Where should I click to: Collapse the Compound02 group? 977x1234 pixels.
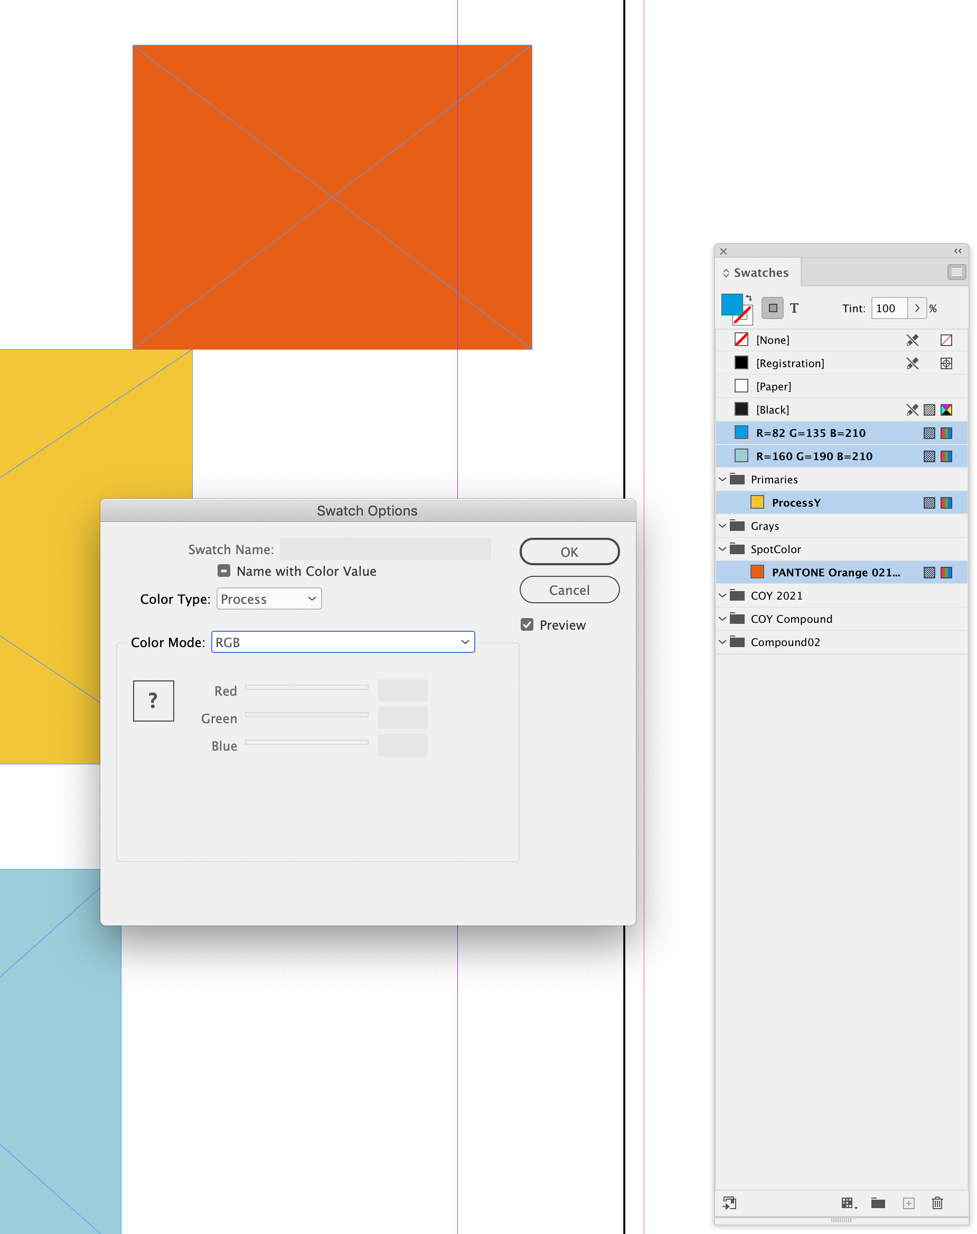722,642
